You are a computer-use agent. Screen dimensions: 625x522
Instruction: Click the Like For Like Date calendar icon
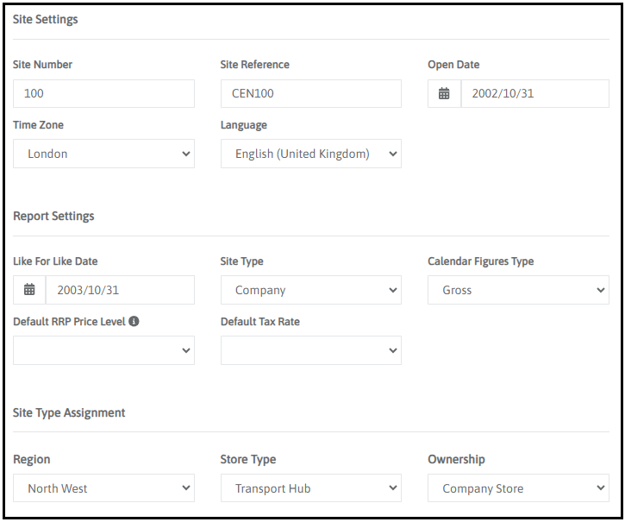point(29,290)
